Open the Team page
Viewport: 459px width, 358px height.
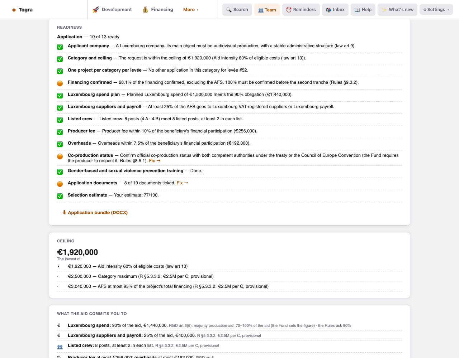tap(267, 10)
